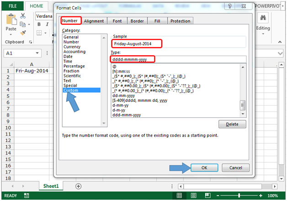Click zoom out minus button
The width and height of the screenshot is (287, 201).
[218, 196]
